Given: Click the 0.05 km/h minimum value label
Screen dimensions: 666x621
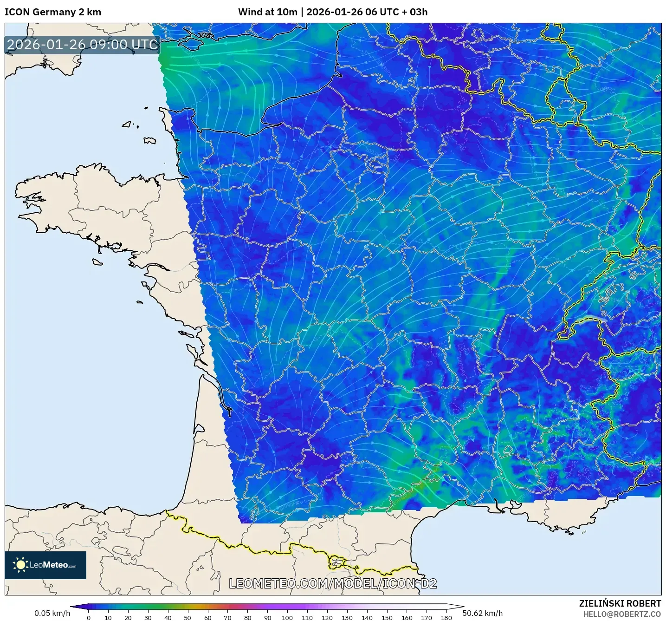Looking at the screenshot, I should pyautogui.click(x=52, y=613).
